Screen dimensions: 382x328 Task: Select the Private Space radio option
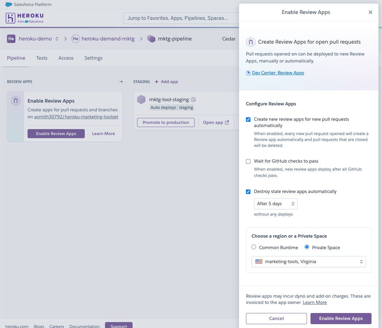[x=307, y=247]
